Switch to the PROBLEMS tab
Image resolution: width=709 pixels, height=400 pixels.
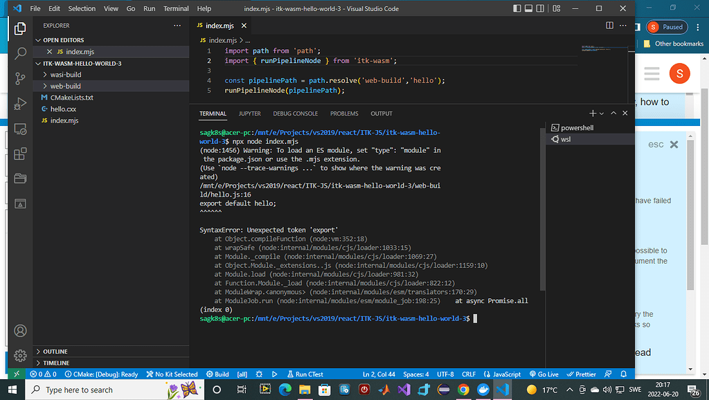click(x=344, y=113)
